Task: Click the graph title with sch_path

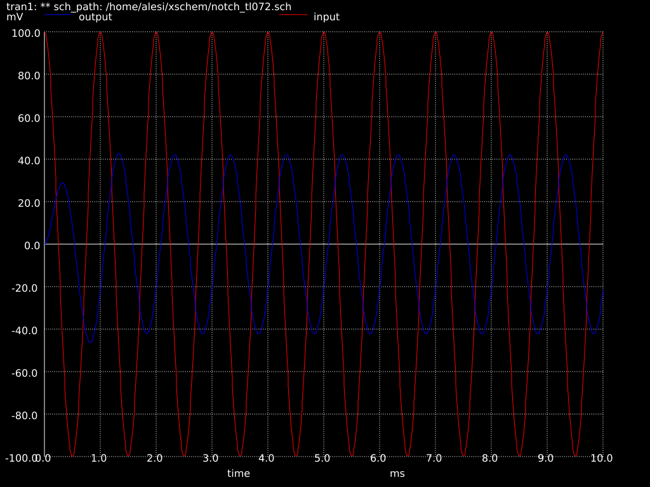Action: click(x=149, y=6)
